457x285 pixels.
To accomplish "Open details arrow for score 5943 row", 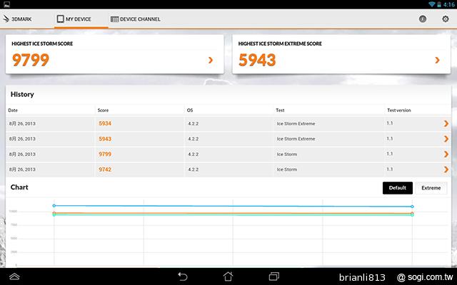I will click(x=446, y=139).
